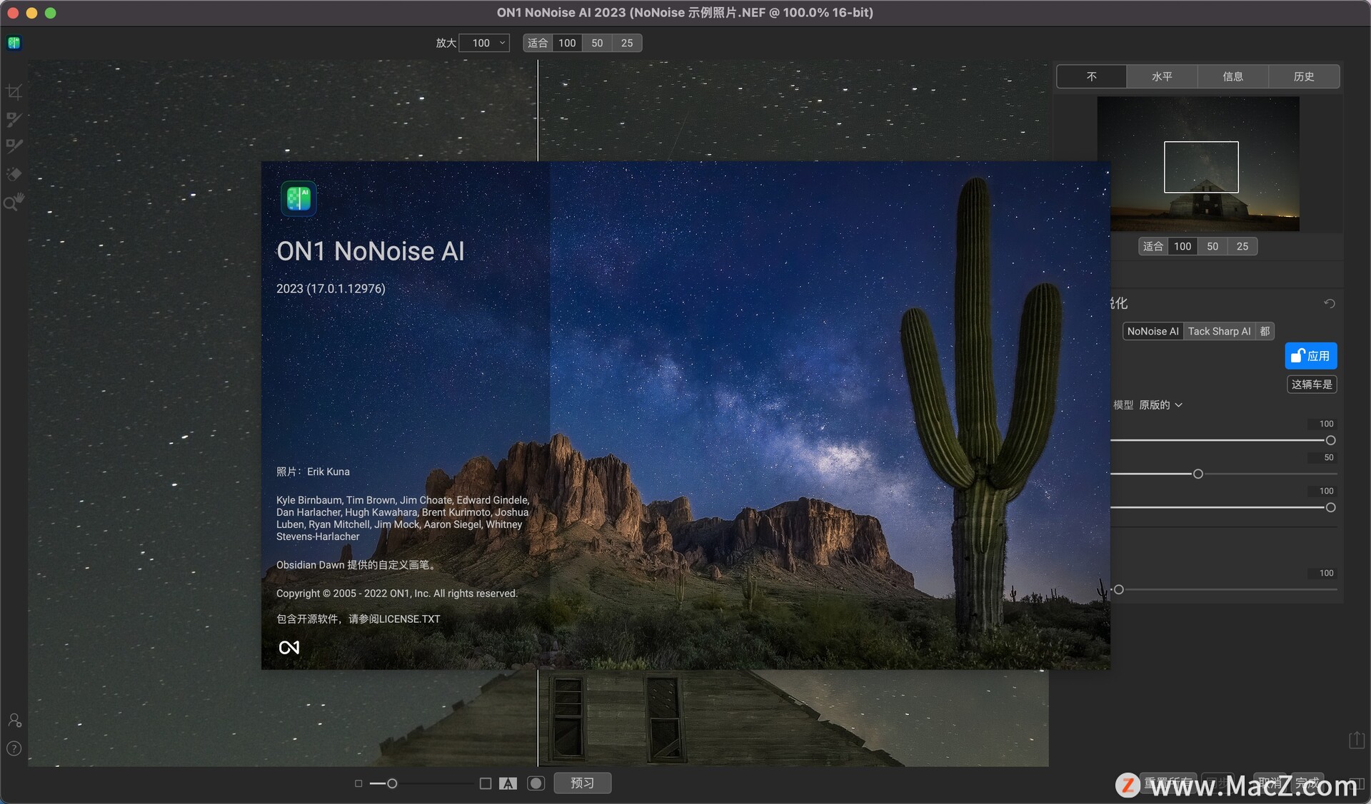Enable the split A/B compare view mode

508,783
